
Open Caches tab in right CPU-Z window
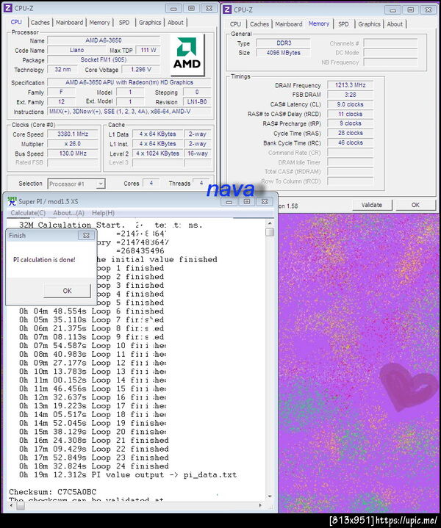tap(259, 24)
